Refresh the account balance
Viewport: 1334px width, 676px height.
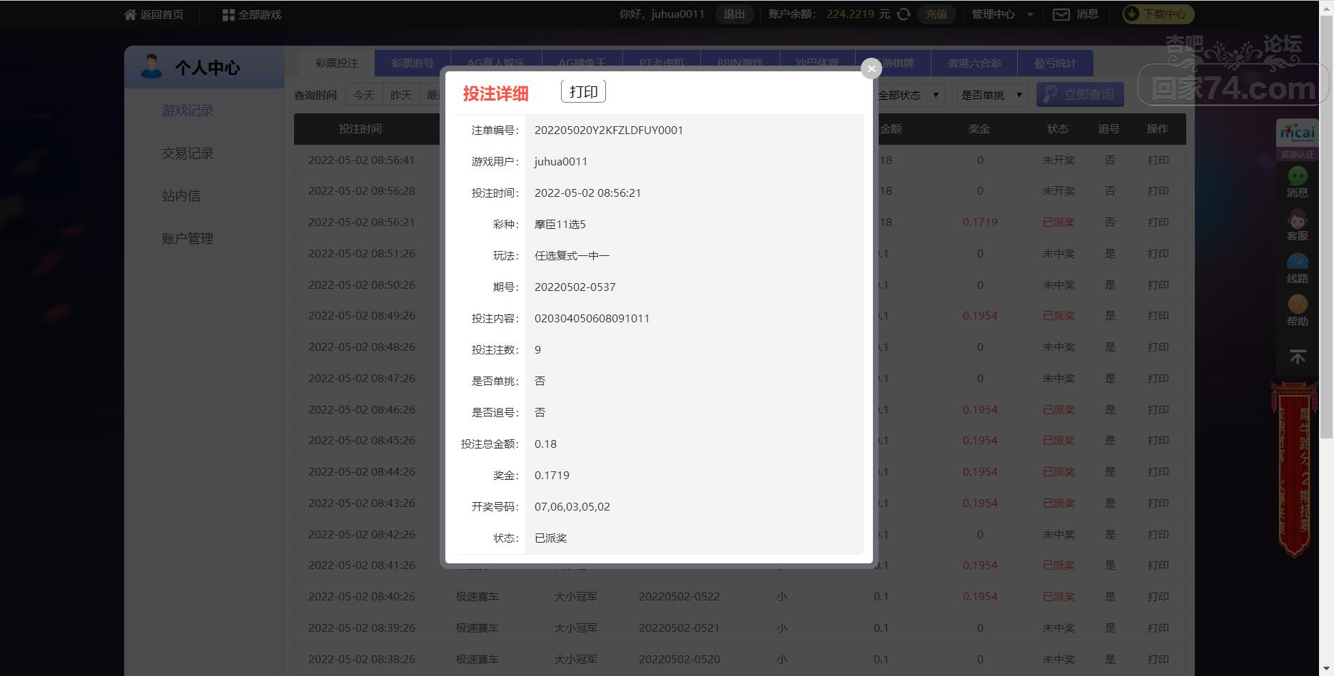(904, 14)
